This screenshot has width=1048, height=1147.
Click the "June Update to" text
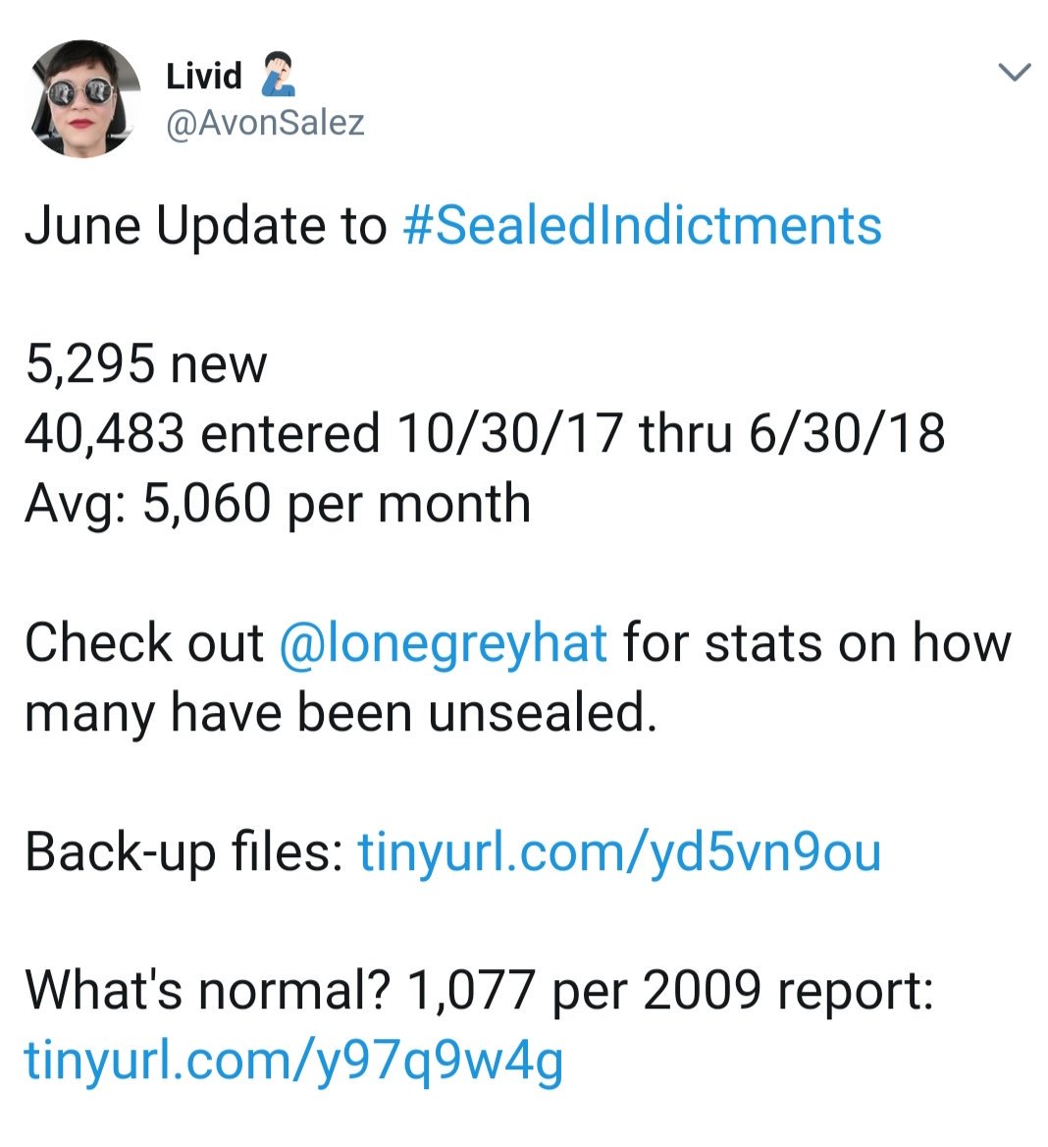click(206, 225)
